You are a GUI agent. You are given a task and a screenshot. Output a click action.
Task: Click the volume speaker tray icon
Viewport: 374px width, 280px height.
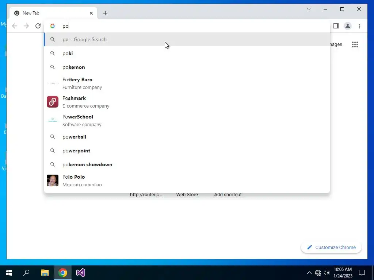pos(327,273)
